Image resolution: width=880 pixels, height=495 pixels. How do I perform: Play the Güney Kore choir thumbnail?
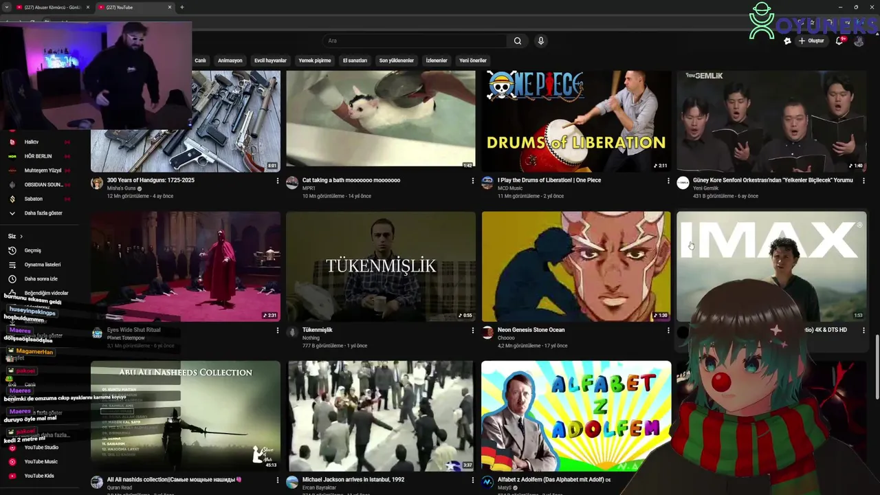click(x=771, y=121)
